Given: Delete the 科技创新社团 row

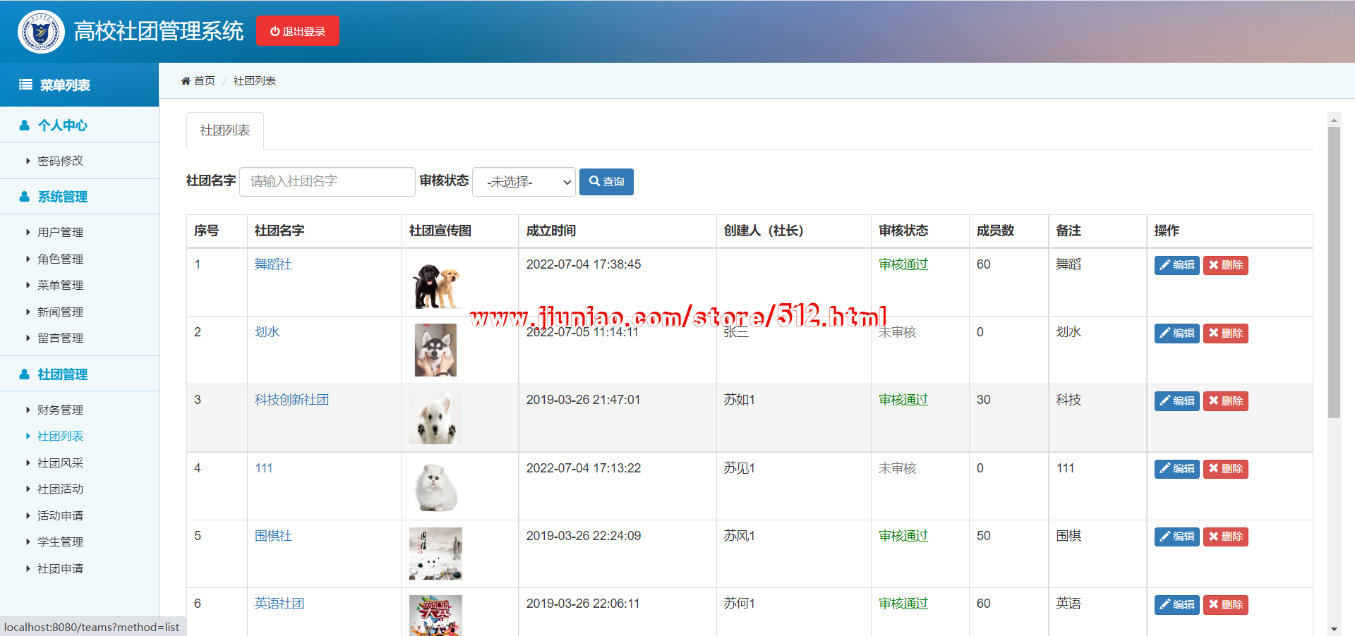Looking at the screenshot, I should coord(1225,401).
